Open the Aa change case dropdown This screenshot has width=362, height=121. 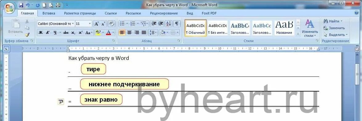(89, 33)
